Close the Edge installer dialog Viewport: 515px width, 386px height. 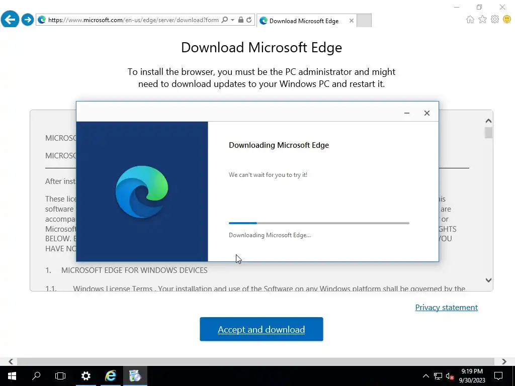pos(426,113)
